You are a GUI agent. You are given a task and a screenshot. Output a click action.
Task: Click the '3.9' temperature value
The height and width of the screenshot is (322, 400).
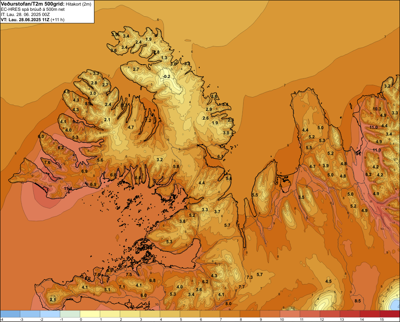tap(326, 166)
